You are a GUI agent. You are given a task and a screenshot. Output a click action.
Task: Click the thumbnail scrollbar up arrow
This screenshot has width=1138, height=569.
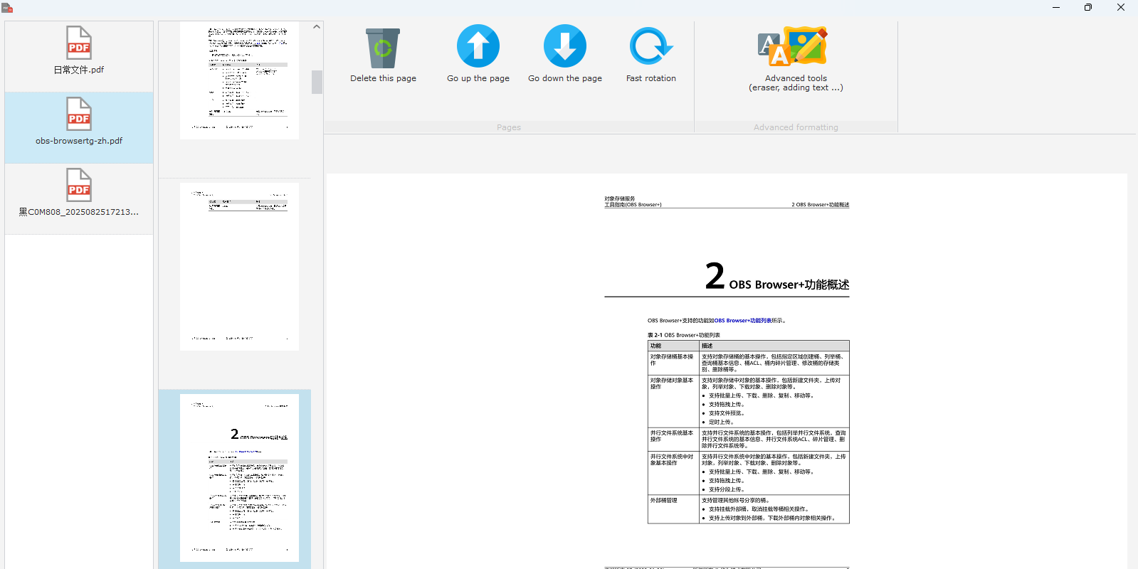coord(317,26)
